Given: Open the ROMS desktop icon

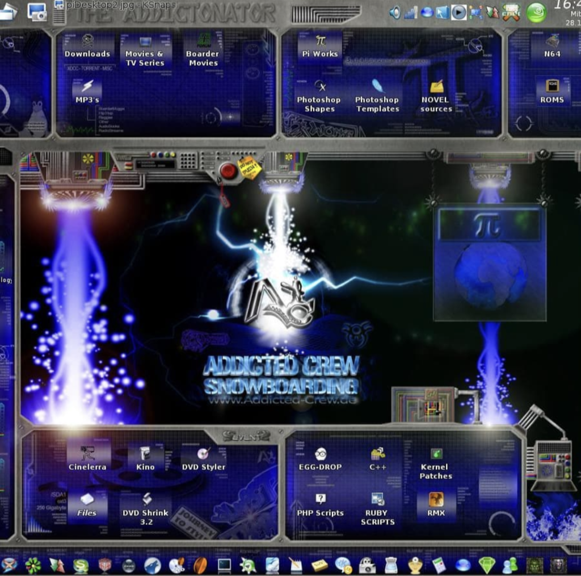Looking at the screenshot, I should tap(552, 92).
